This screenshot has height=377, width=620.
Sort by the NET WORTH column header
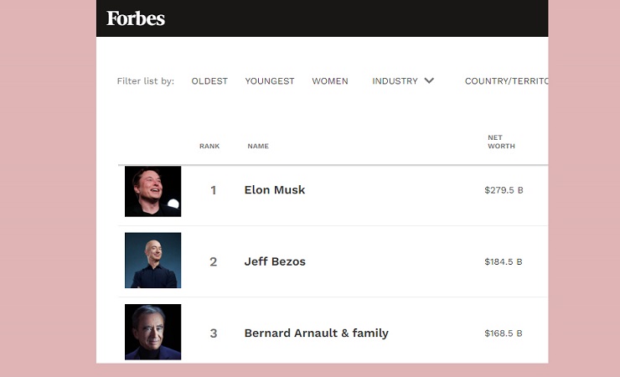501,142
